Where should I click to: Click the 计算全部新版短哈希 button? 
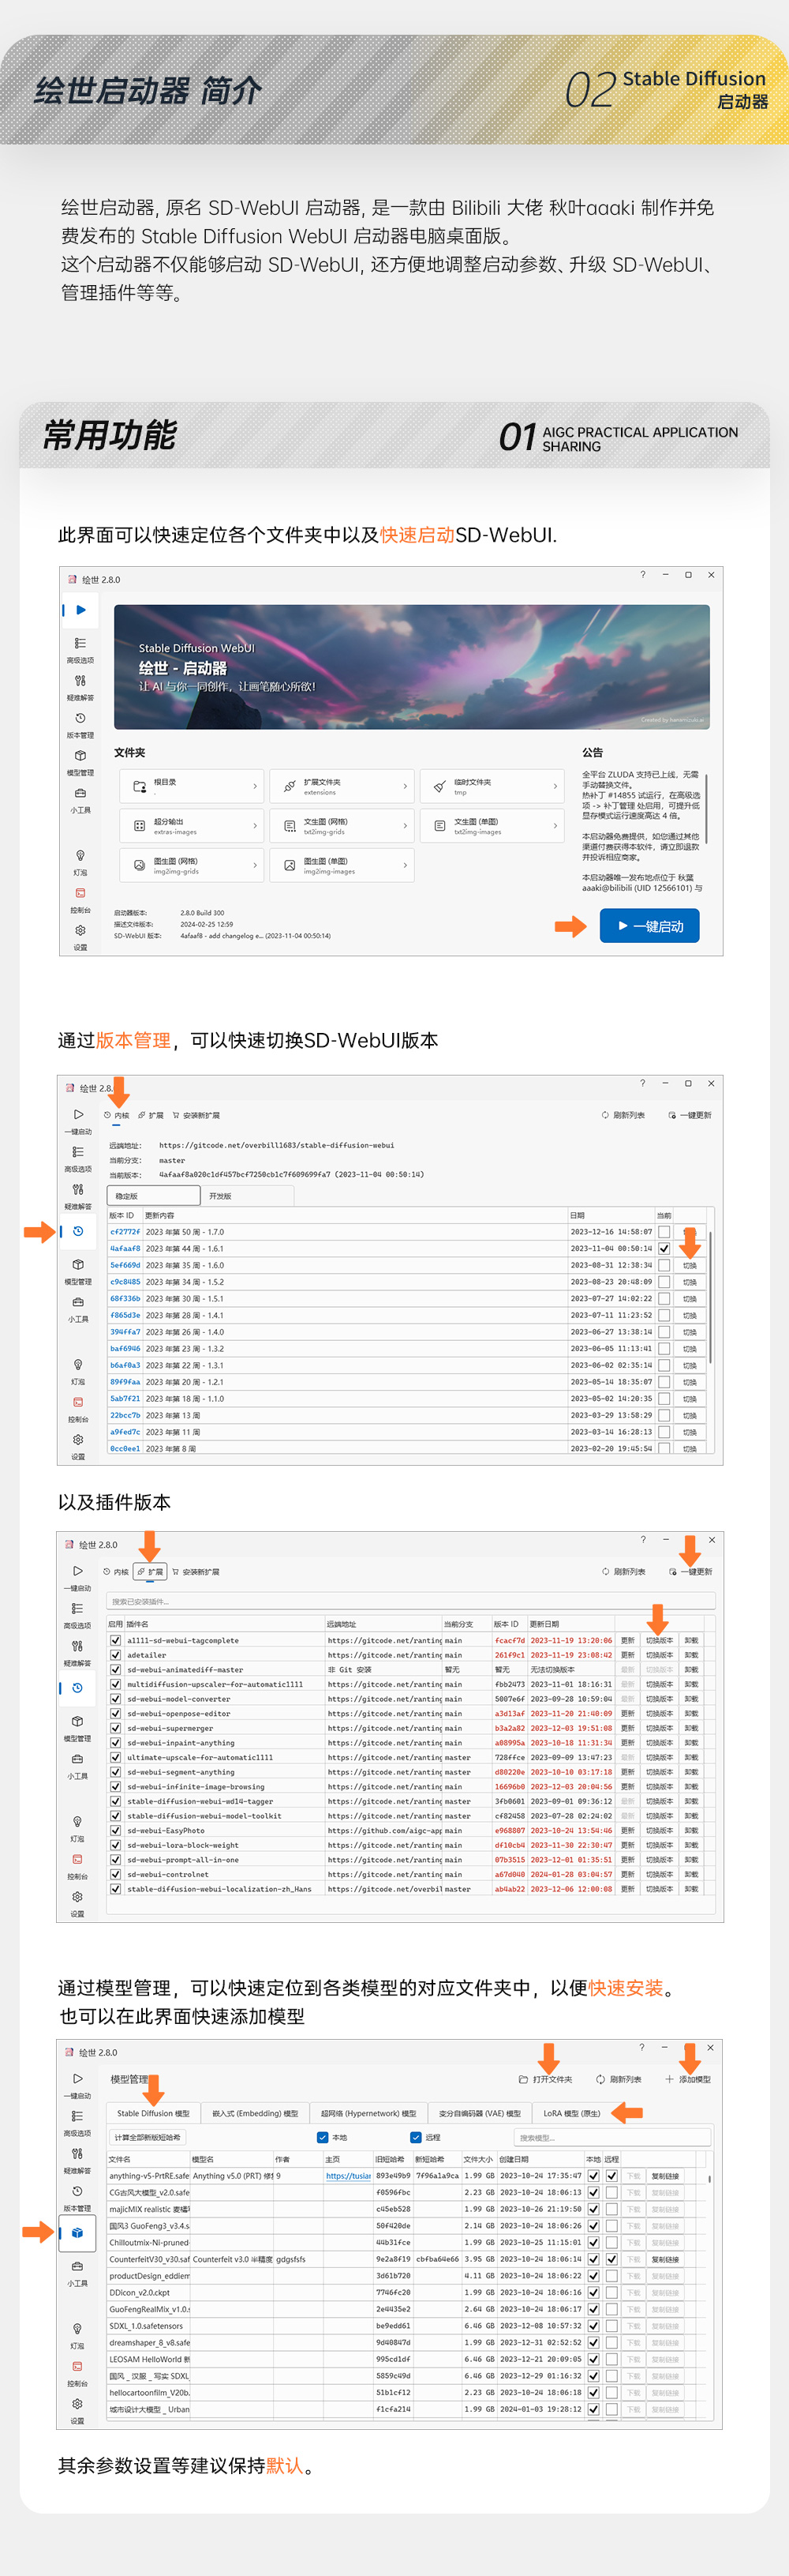[148, 2137]
